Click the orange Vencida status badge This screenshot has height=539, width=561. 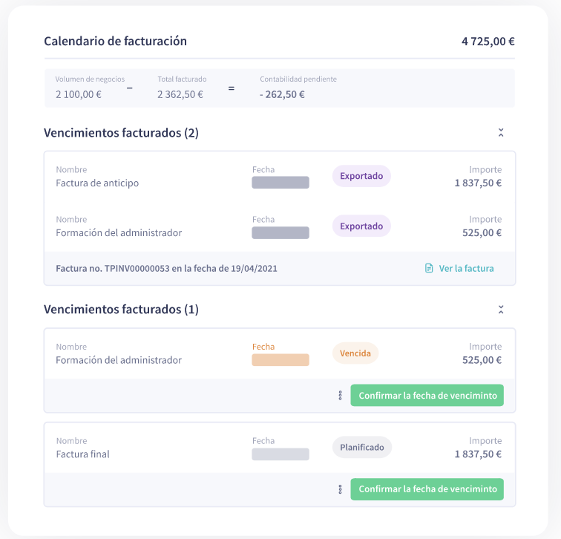click(355, 353)
